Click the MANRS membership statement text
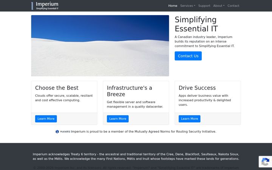The image size is (272, 170). click(144, 132)
